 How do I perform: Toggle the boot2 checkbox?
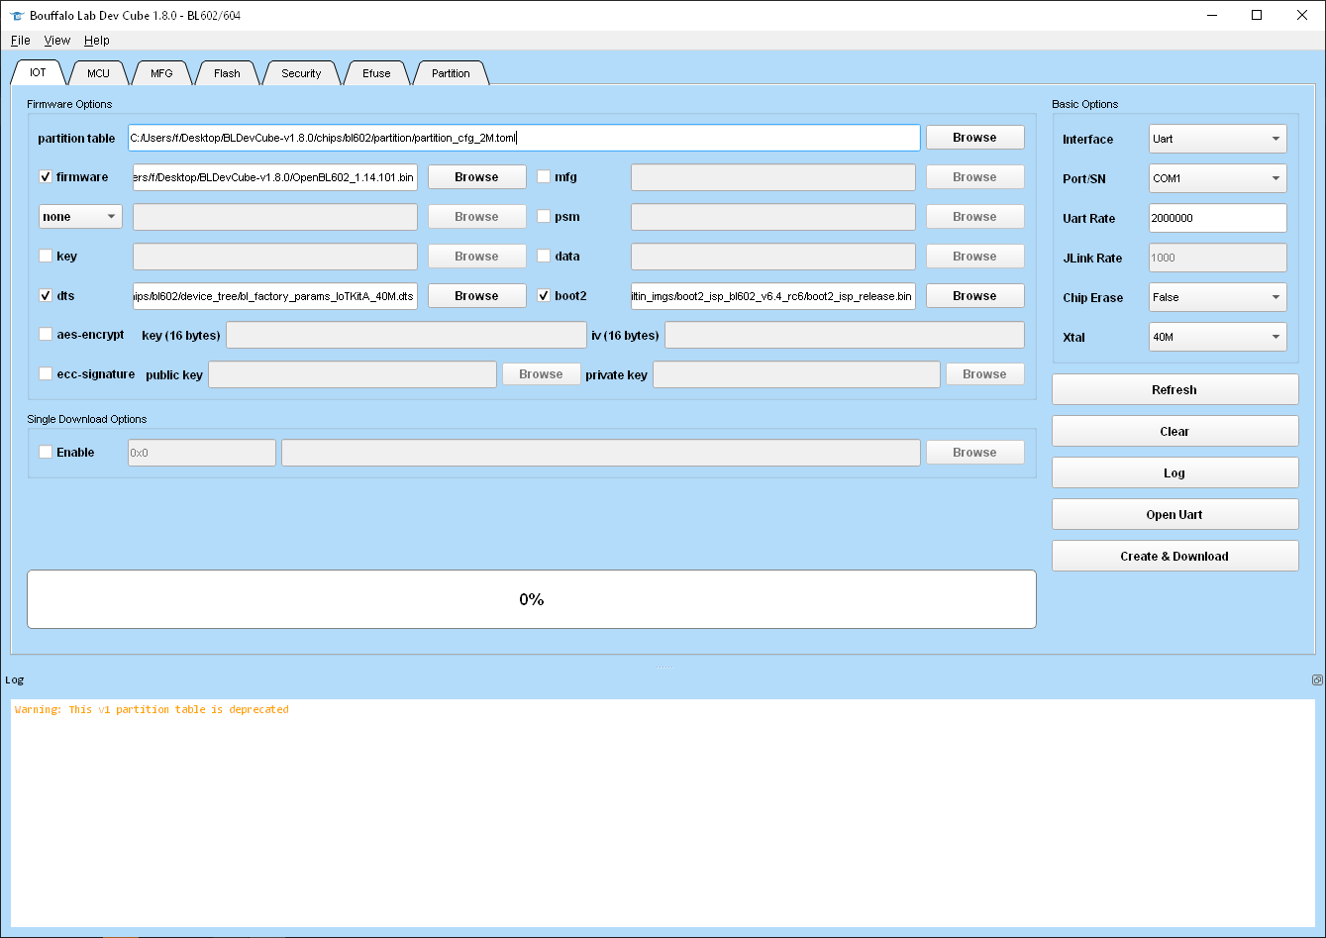click(x=544, y=296)
